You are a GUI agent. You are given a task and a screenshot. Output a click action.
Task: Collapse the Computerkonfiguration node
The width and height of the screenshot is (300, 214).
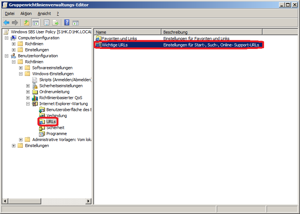pyautogui.click(x=6, y=38)
